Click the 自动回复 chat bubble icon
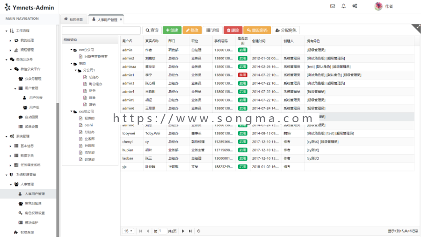Screen dimensions: 421x237 click(21, 117)
